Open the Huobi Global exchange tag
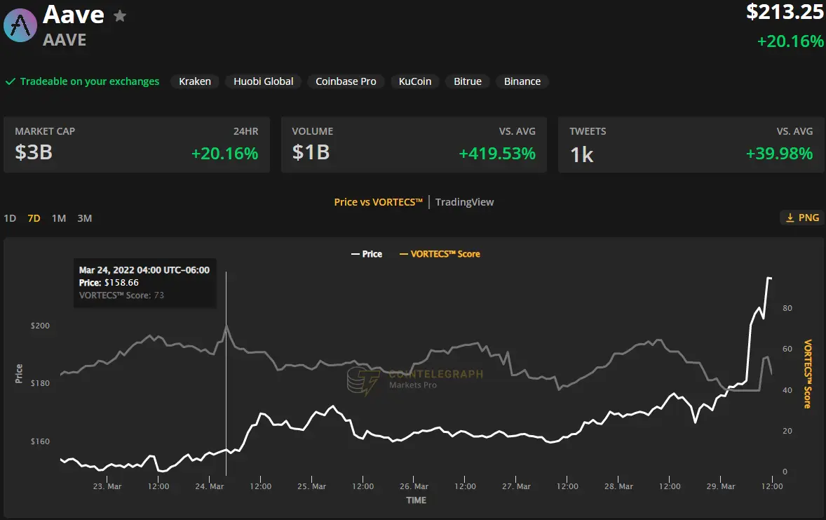This screenshot has width=826, height=520. (264, 81)
